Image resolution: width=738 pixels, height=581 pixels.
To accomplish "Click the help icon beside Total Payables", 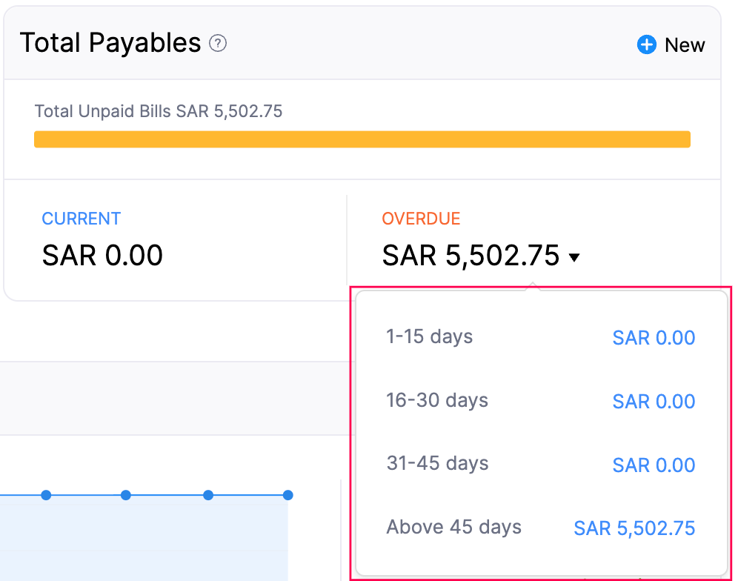I will click(x=217, y=44).
